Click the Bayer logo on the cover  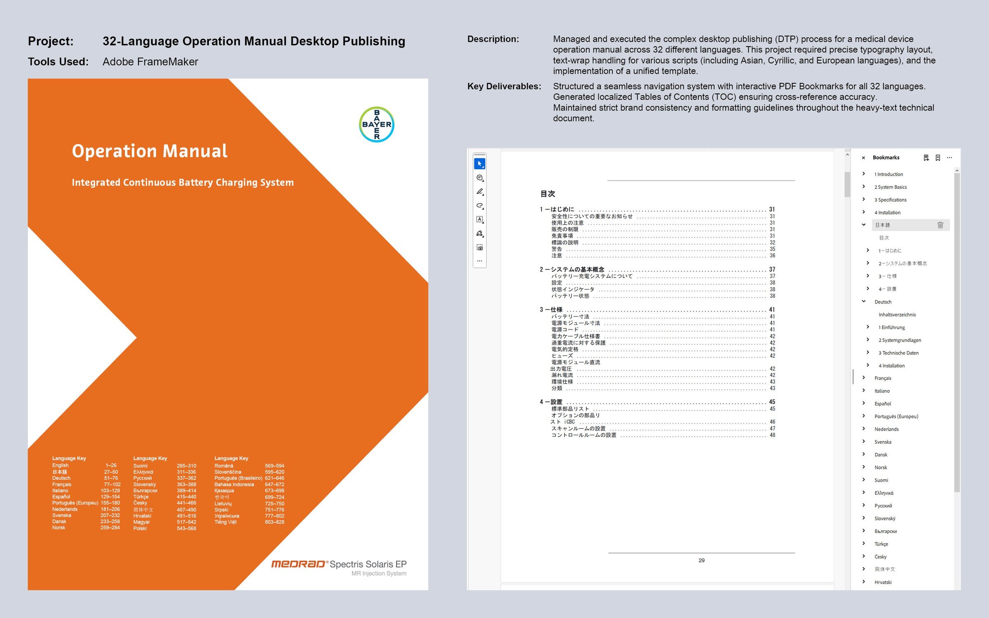pos(376,124)
